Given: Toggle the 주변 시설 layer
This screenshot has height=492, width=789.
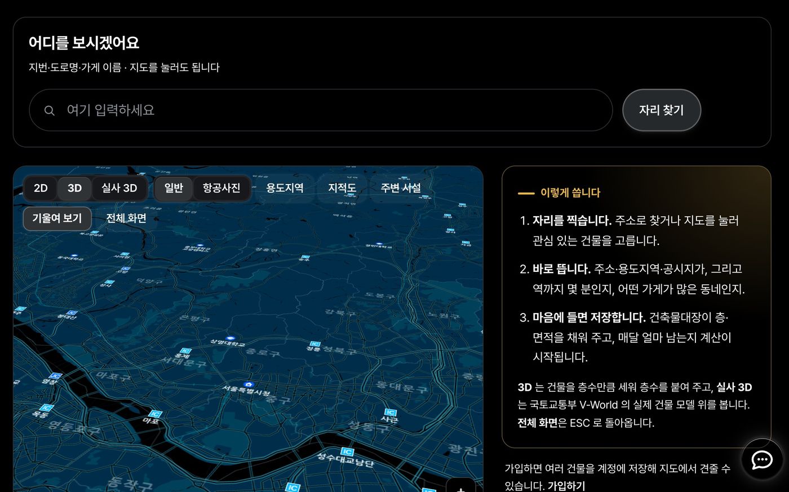Looking at the screenshot, I should 401,188.
